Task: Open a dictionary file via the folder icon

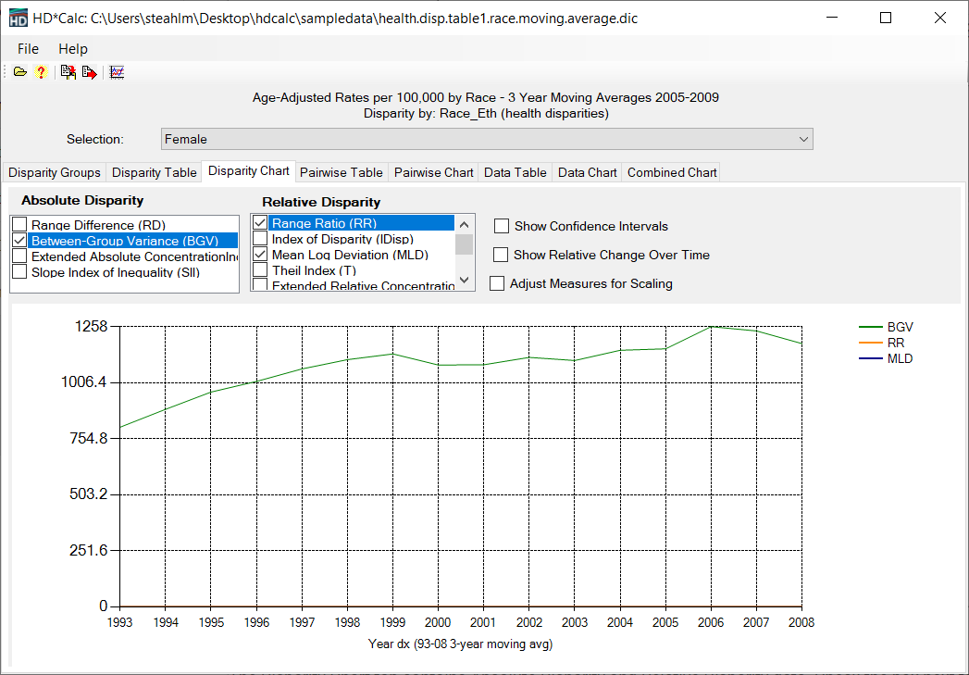Action: [19, 71]
